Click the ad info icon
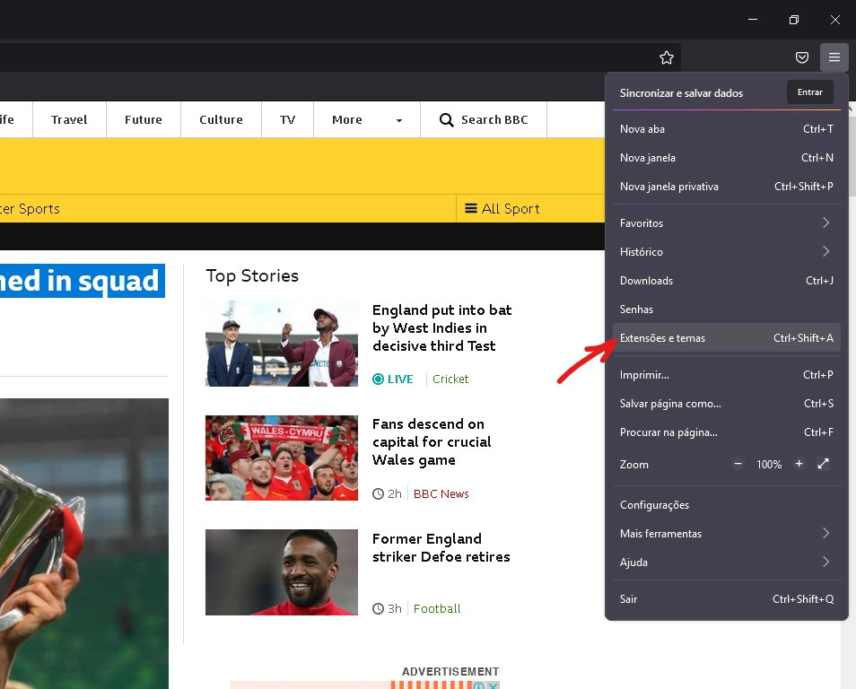The height and width of the screenshot is (689, 856). 479,685
